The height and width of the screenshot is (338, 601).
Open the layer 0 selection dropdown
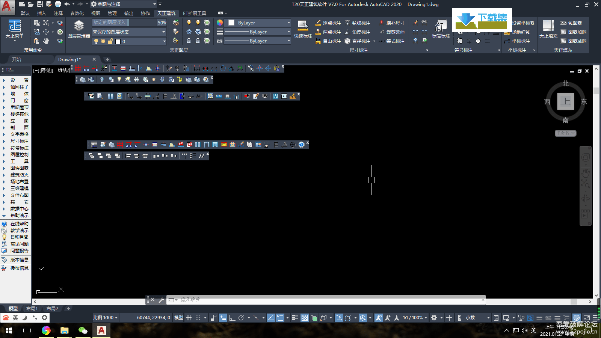click(129, 41)
